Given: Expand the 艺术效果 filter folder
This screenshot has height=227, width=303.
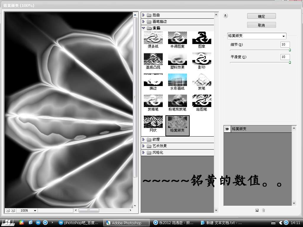Looking at the screenshot, I should point(144,146).
